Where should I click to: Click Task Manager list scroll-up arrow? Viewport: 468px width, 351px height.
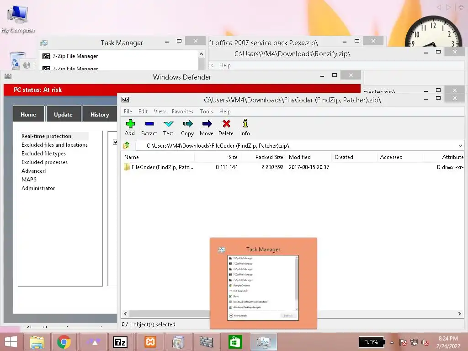coord(201,54)
